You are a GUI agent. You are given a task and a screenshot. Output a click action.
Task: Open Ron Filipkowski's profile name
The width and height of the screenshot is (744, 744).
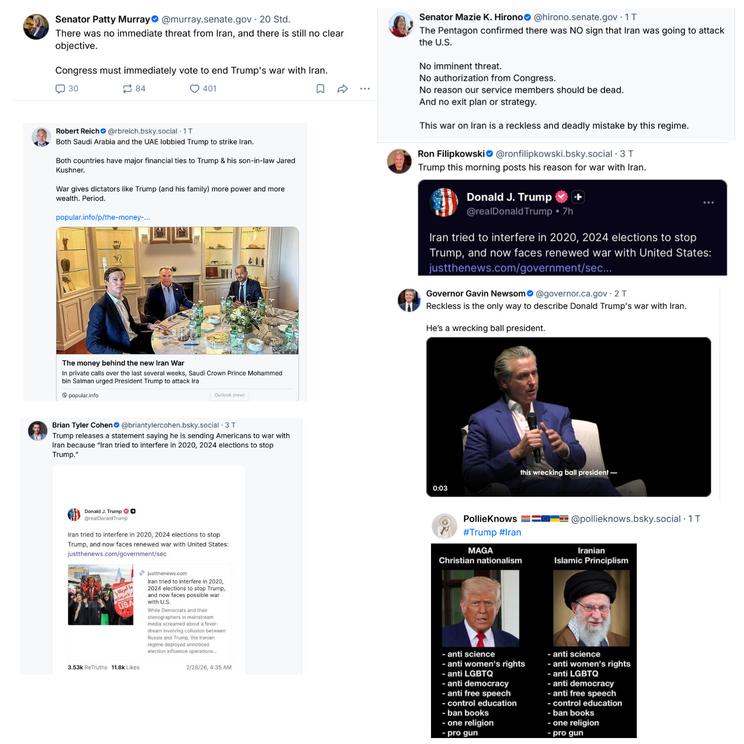[x=451, y=154]
